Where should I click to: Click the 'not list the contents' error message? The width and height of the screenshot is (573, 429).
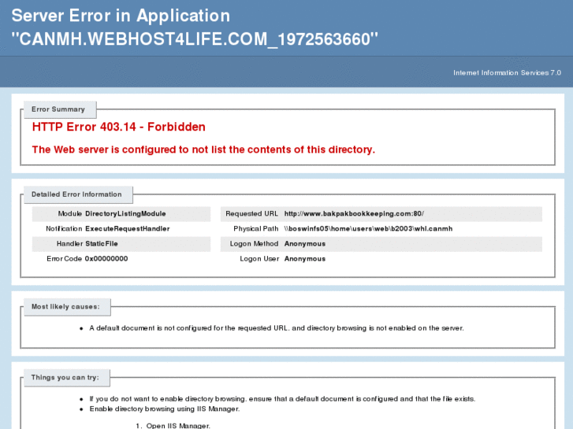click(x=203, y=150)
